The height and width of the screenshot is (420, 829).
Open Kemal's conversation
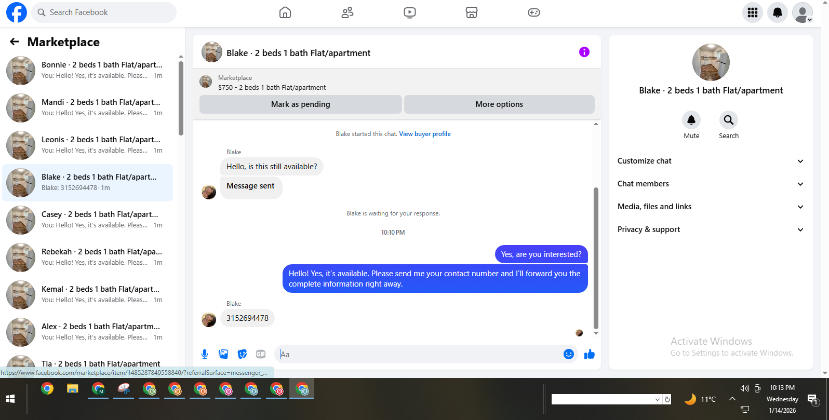click(x=87, y=295)
